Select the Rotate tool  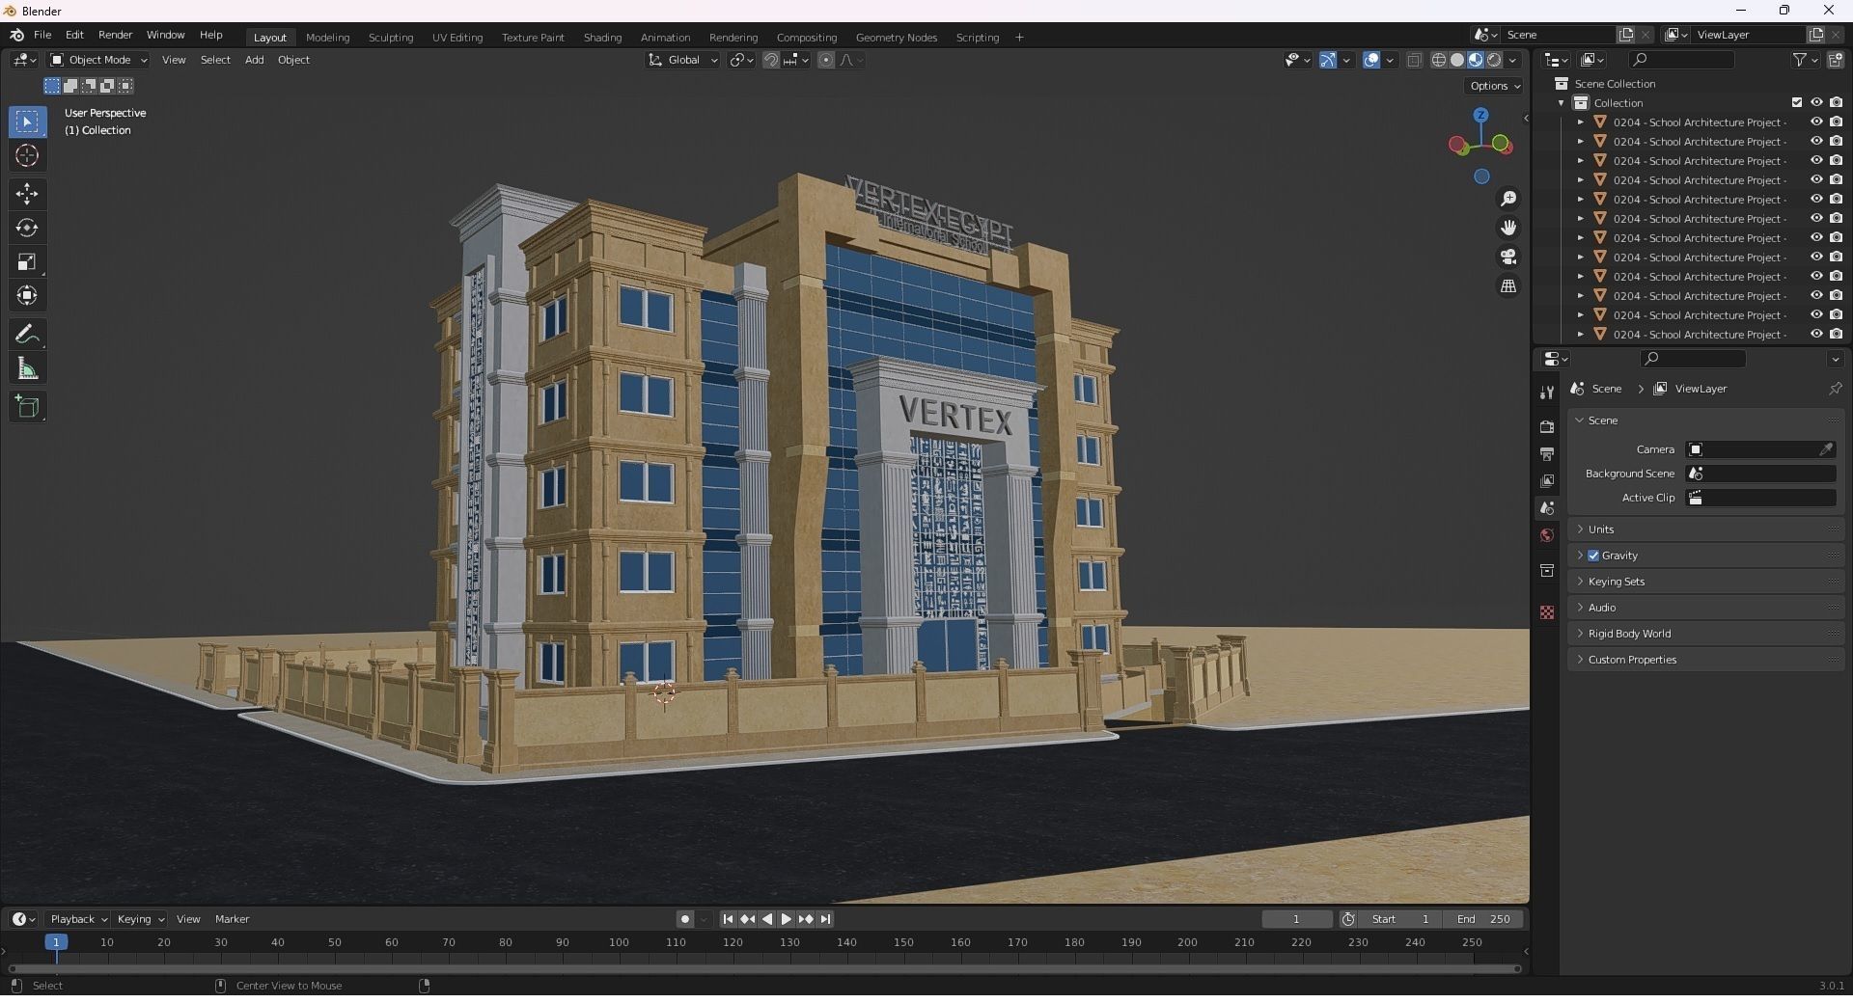coord(27,228)
